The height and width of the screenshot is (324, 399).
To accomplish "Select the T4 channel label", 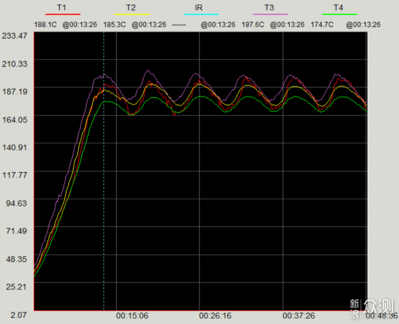I will tap(339, 7).
